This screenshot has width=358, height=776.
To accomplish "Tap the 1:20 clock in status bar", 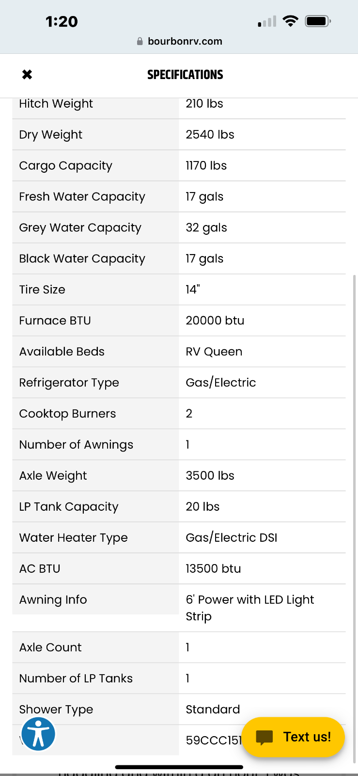I will [62, 21].
